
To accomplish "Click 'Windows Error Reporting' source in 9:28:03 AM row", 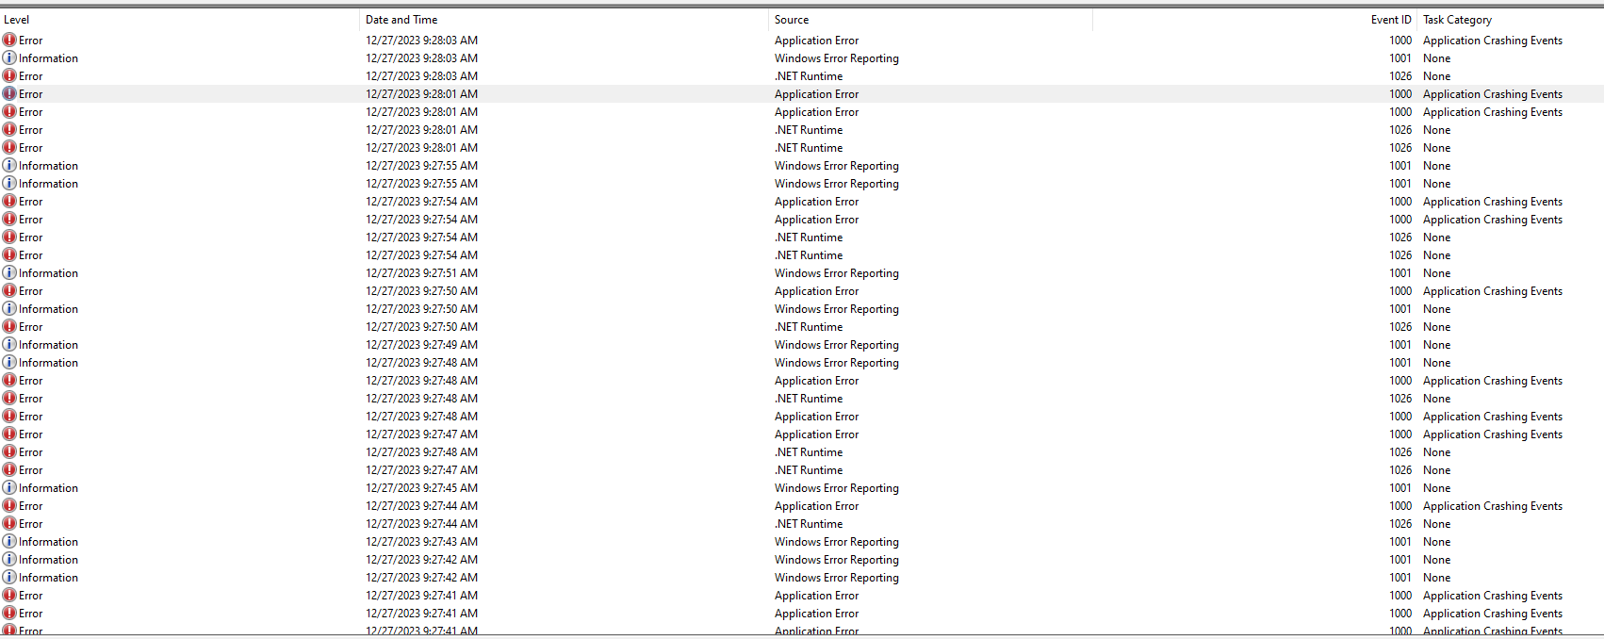I will pos(836,58).
